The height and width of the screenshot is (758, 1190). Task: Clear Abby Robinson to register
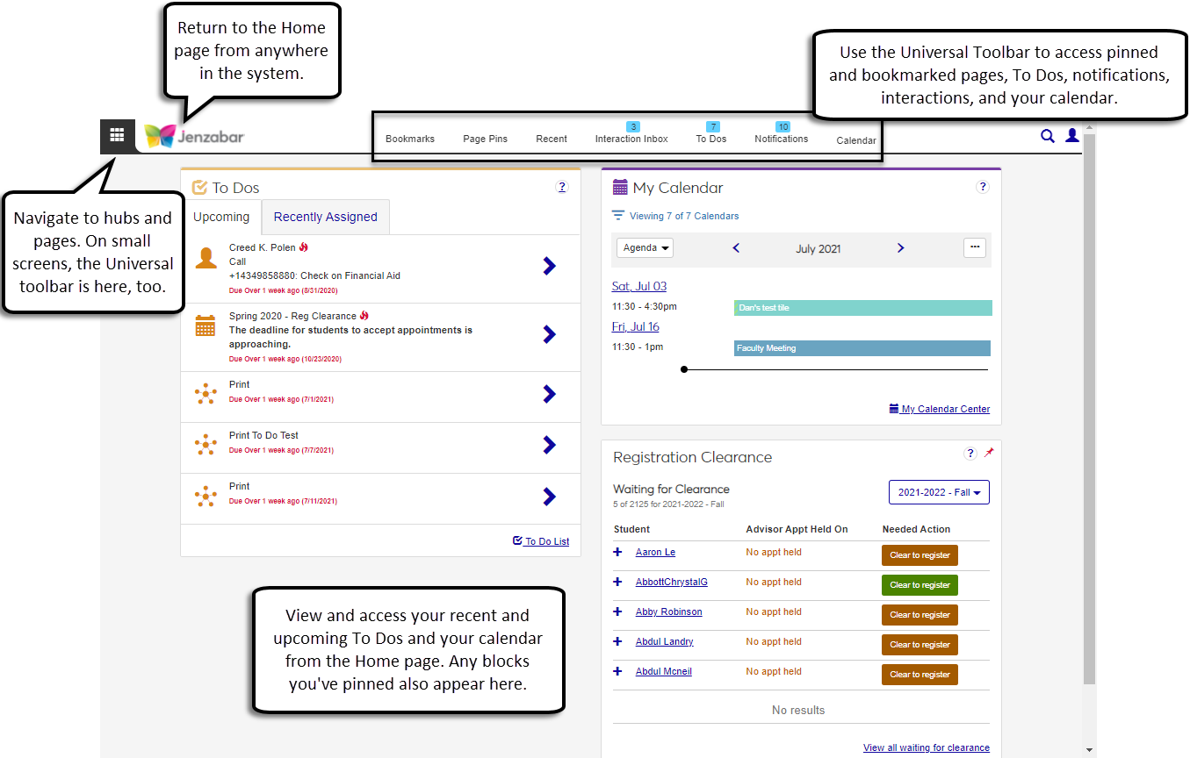(920, 615)
